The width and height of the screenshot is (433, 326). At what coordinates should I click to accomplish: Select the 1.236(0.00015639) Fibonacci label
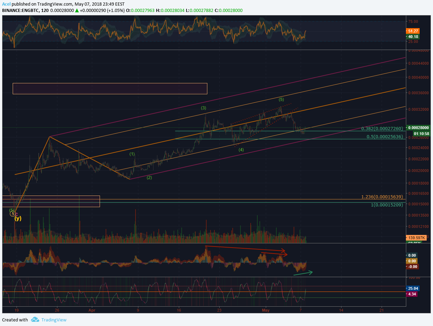pyautogui.click(x=382, y=197)
